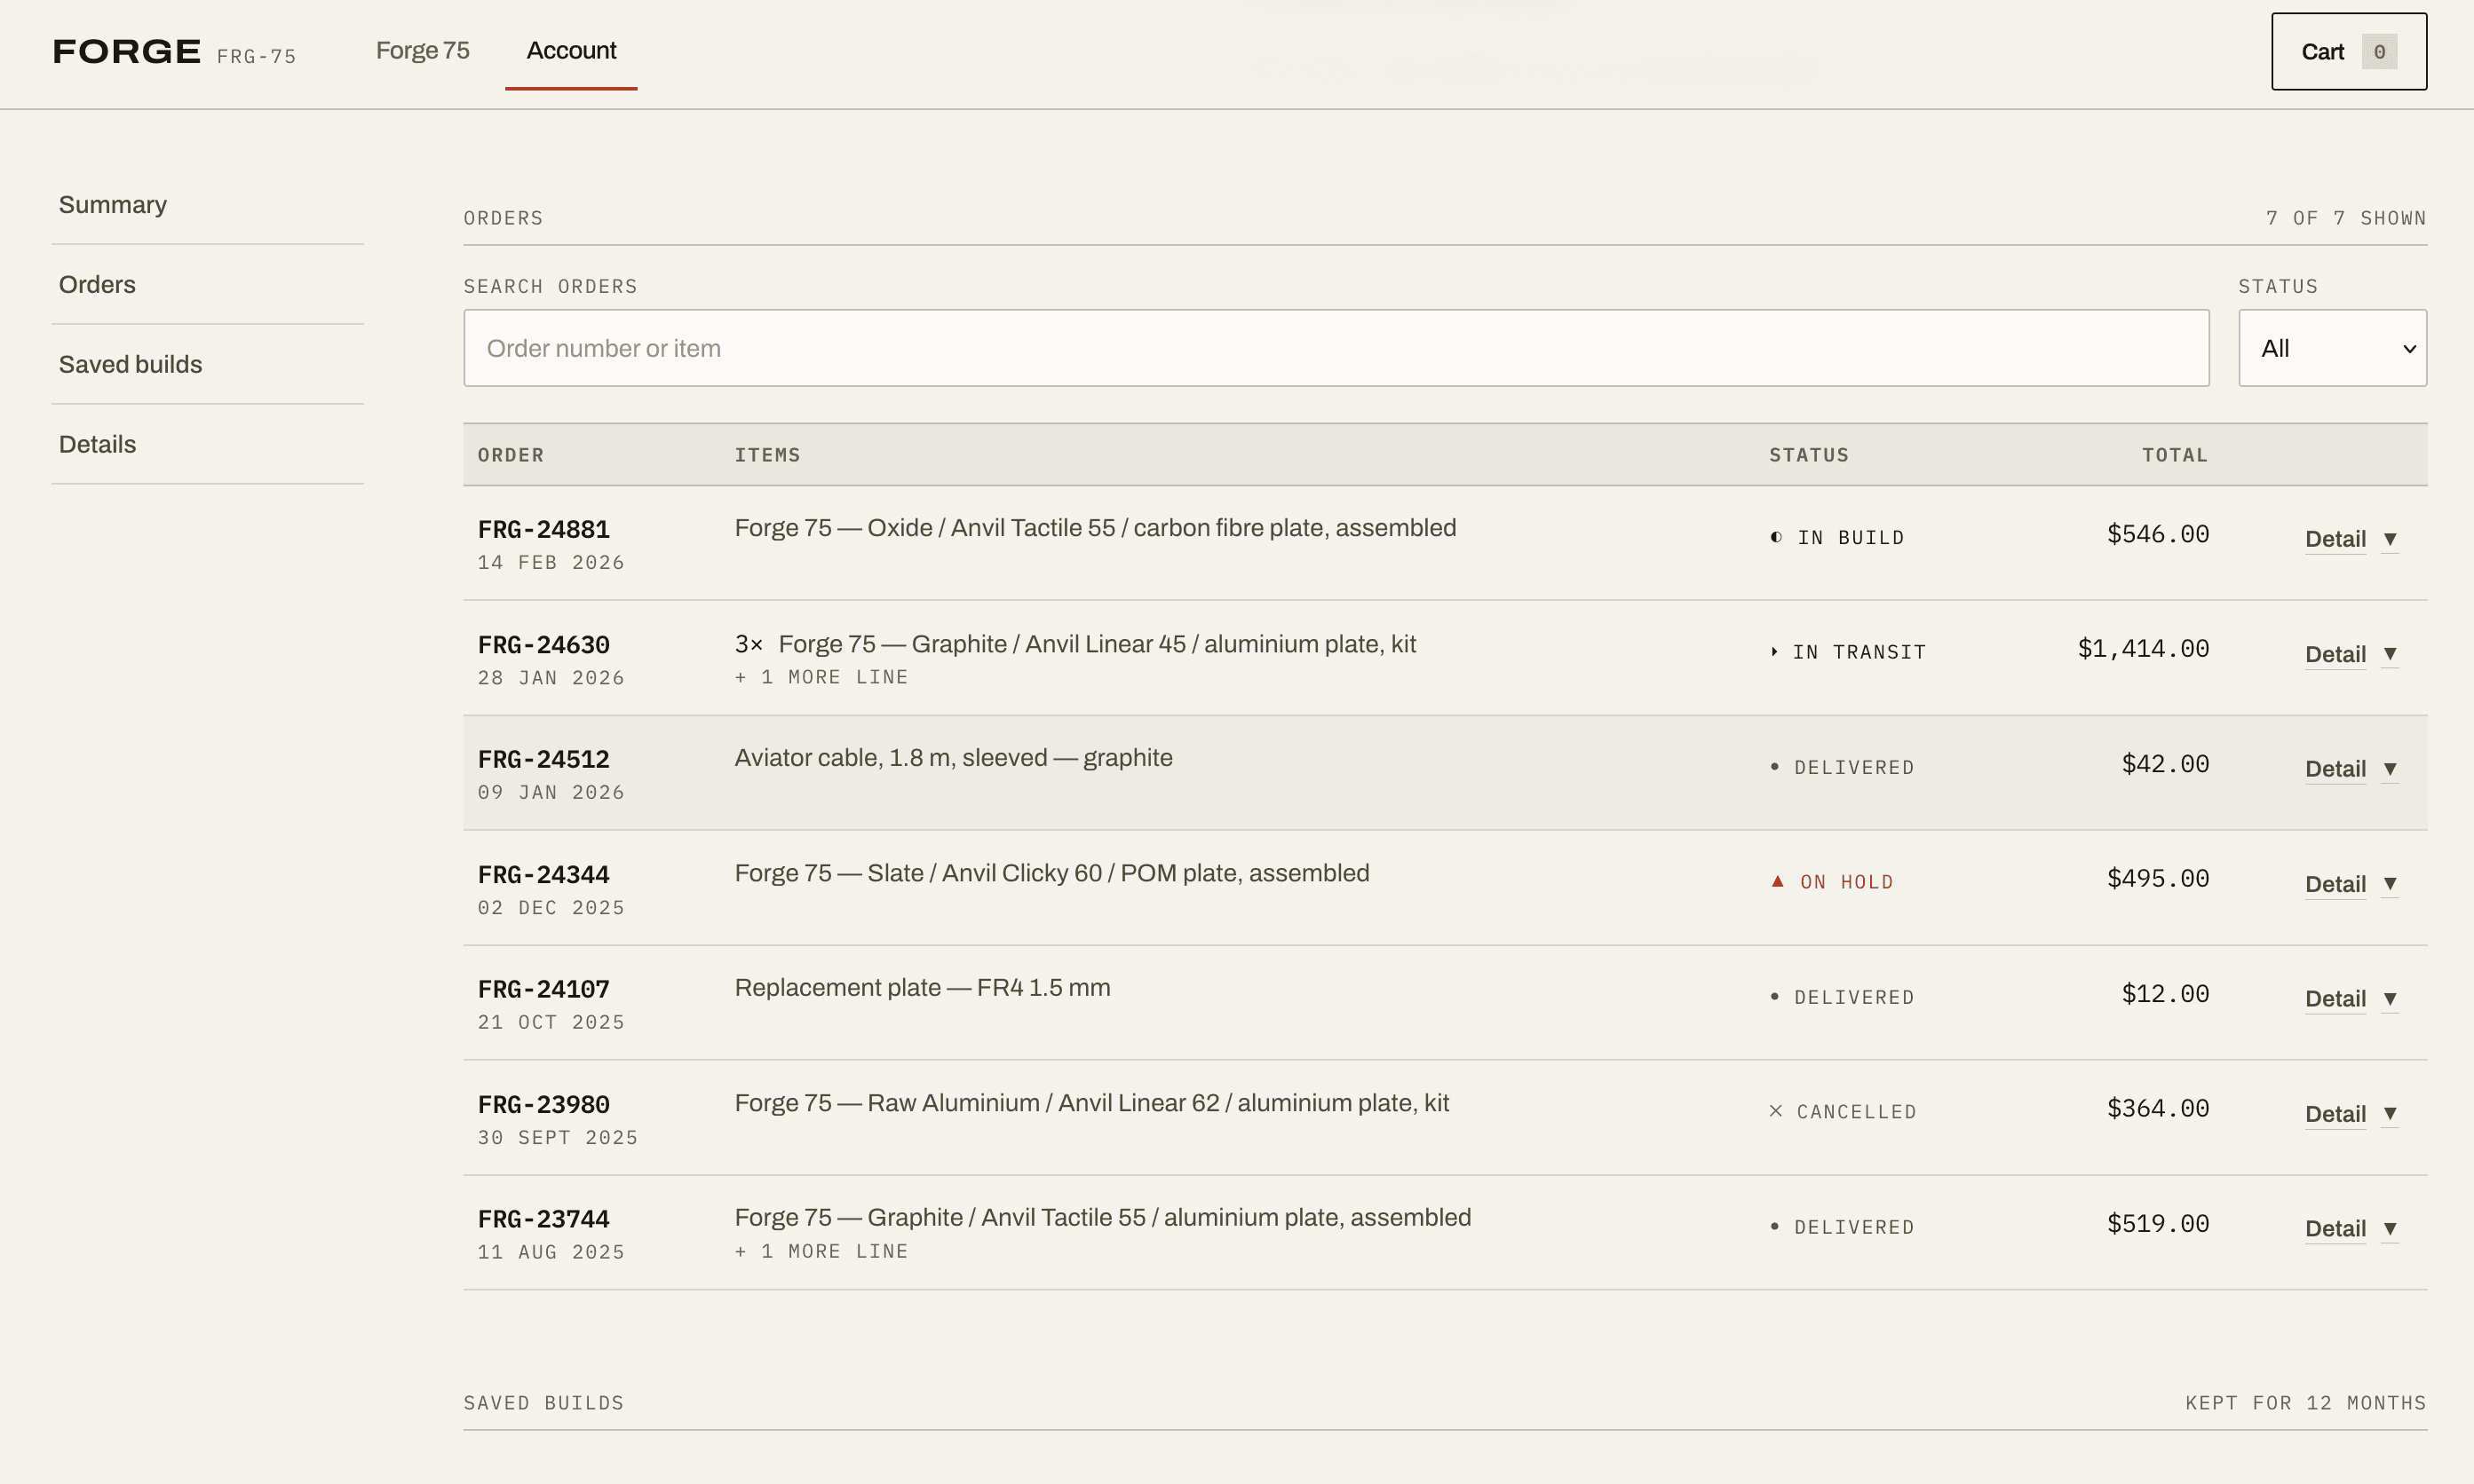Click the FORGE logo in the header

[127, 52]
